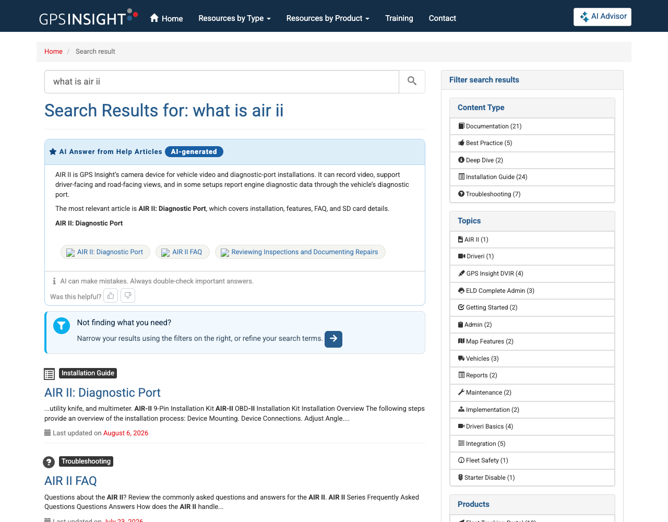Filter by Documentation (21)
The image size is (668, 522).
pos(532,126)
